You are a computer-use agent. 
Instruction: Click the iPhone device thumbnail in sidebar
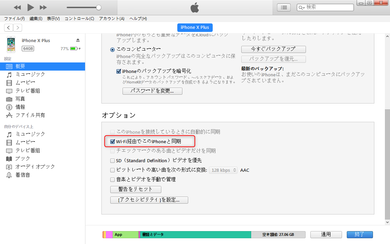pyautogui.click(x=11, y=44)
